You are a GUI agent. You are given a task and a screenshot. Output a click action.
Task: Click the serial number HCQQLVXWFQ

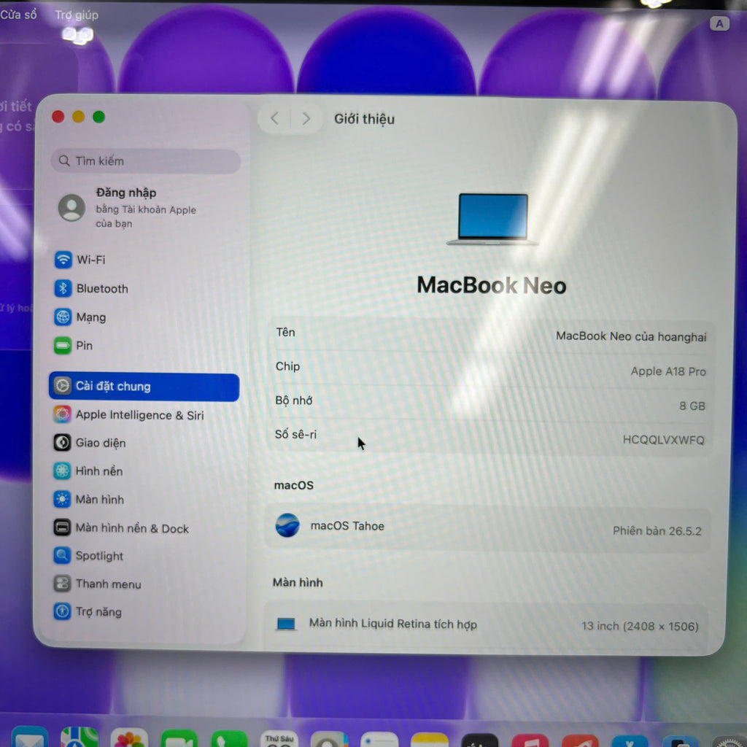663,440
